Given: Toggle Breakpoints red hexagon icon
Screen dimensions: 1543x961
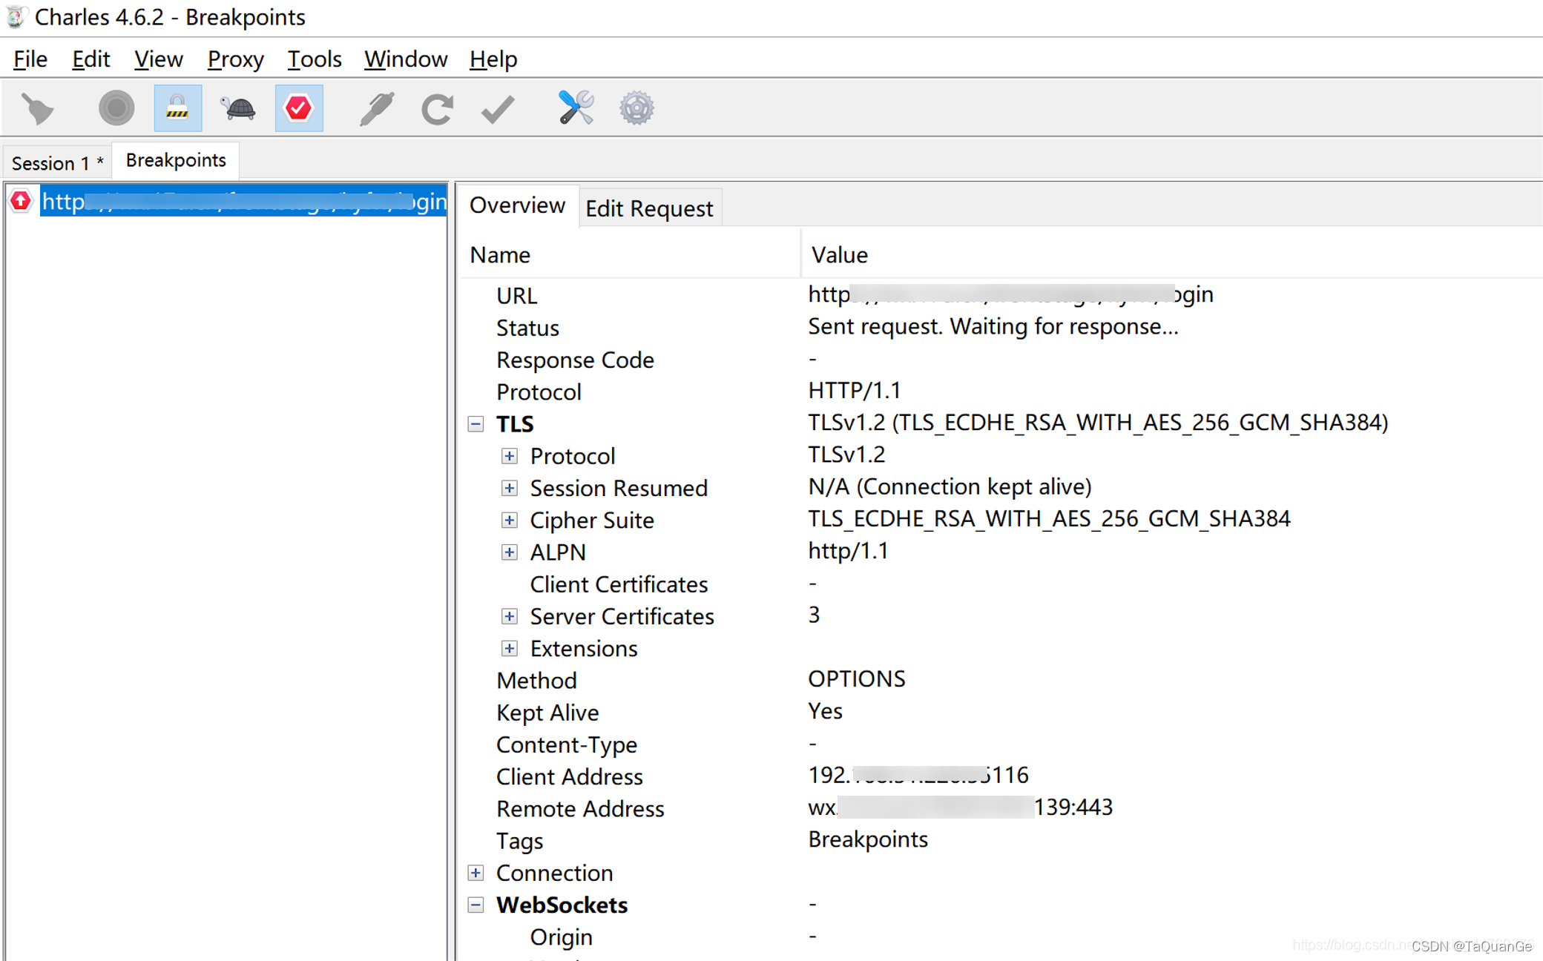Looking at the screenshot, I should pyautogui.click(x=298, y=108).
